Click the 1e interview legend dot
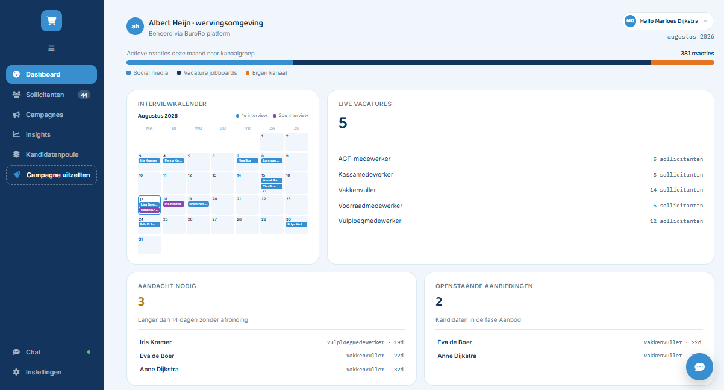This screenshot has width=724, height=390. click(x=237, y=116)
